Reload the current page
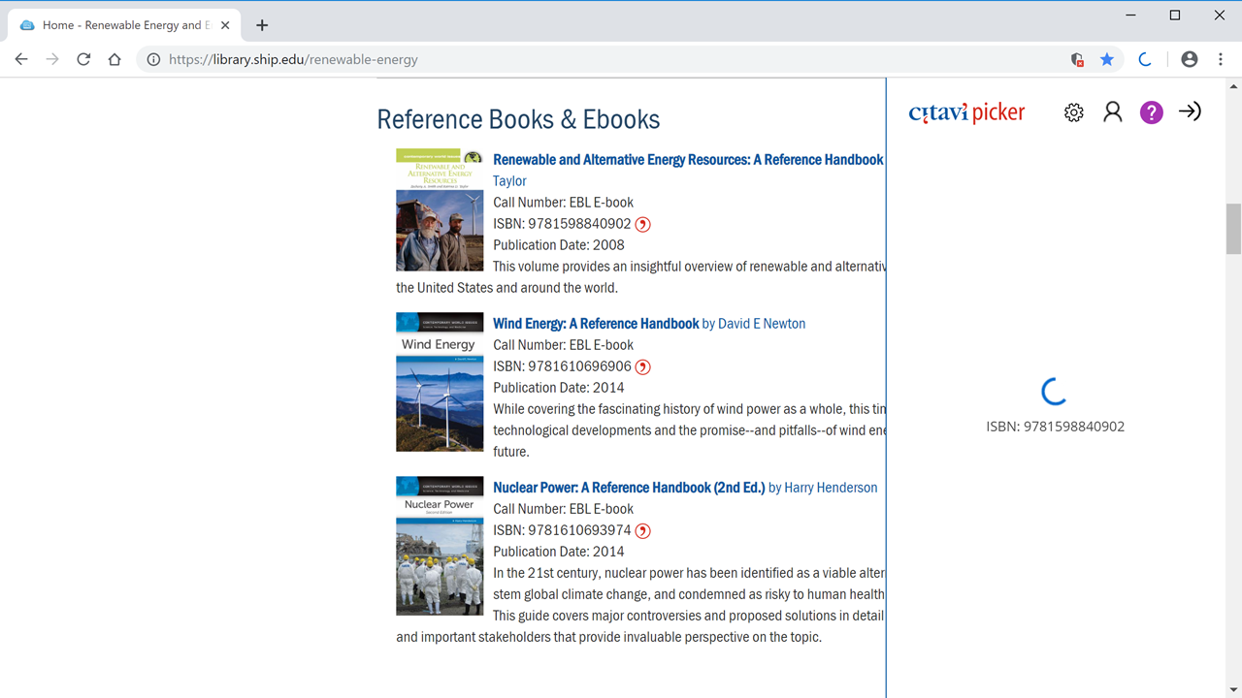 83,59
